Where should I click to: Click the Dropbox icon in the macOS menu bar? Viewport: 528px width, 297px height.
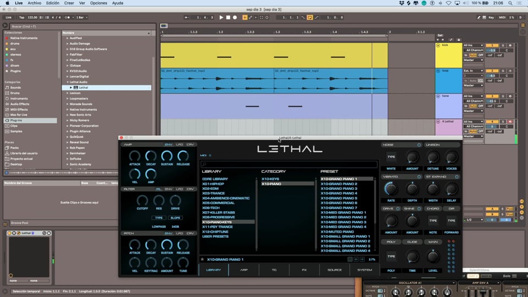402,3
